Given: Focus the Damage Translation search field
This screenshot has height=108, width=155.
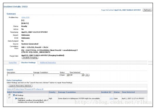Looking at the screenshot, I should point(47,75).
